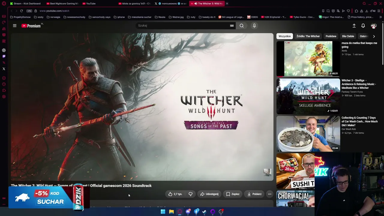Take a page snapshot with toolbar icon
384x216 pixels.
pyautogui.click(x=328, y=11)
